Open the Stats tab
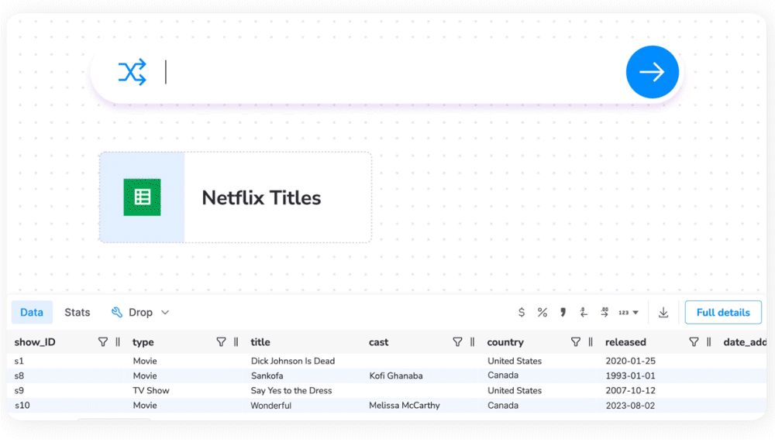Screen dimensions: 775x442 point(77,312)
